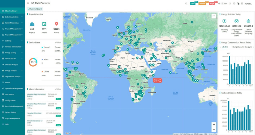
Task: Expand the Power Monitoring sidebar menu
Action: pos(13,23)
